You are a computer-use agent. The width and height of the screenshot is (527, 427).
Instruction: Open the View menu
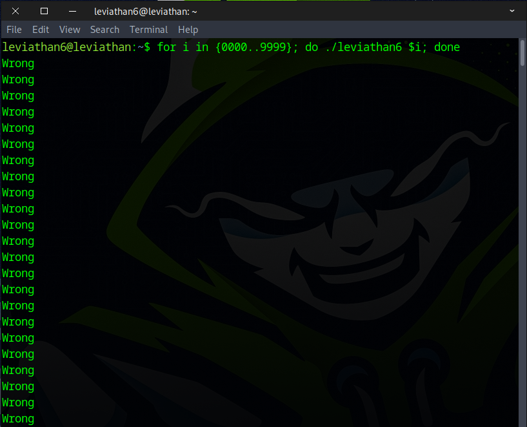(x=70, y=30)
